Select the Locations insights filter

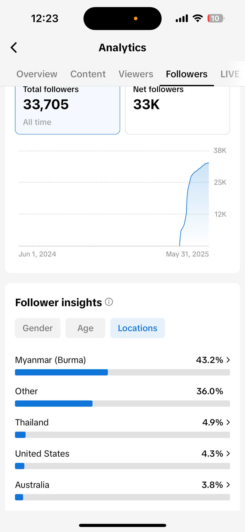pos(138,328)
